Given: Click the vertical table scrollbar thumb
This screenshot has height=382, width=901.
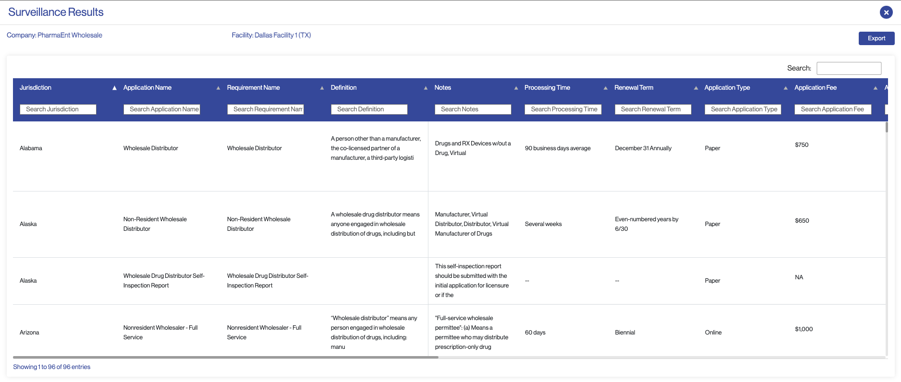Looking at the screenshot, I should pyautogui.click(x=887, y=127).
